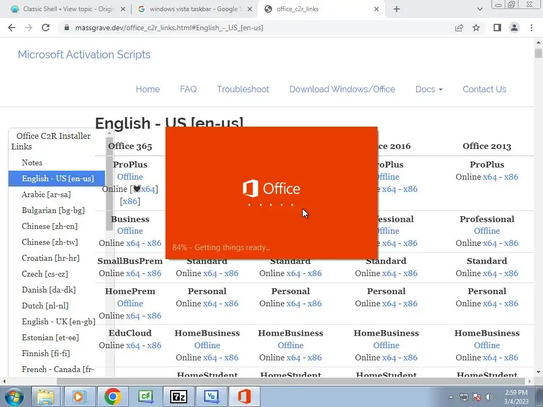This screenshot has height=407, width=543.
Task: Open the tab search chevron
Action: click(479, 10)
